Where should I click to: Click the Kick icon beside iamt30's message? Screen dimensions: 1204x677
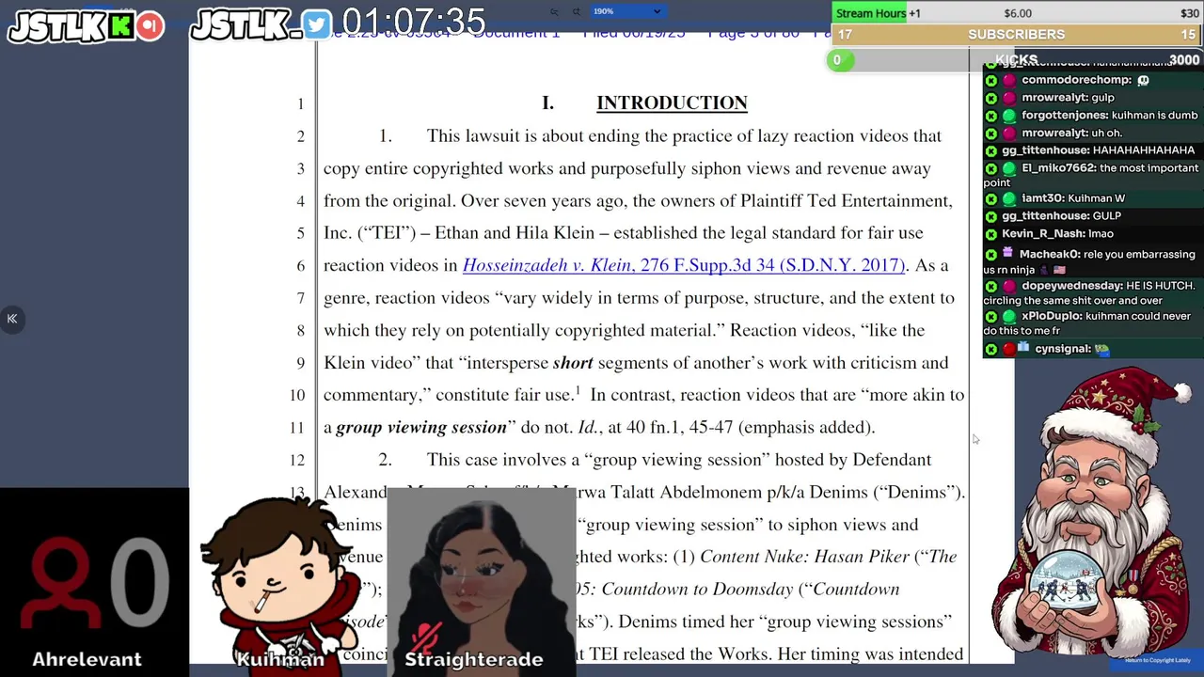pos(991,199)
